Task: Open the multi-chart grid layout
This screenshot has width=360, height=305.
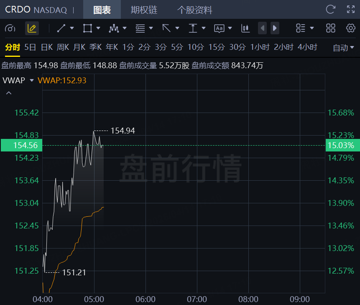Action: [x=331, y=28]
